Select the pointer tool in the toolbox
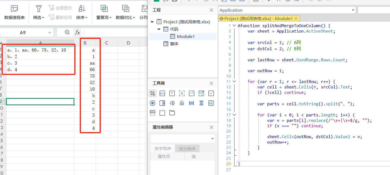The height and width of the screenshot is (175, 390). coord(153,93)
